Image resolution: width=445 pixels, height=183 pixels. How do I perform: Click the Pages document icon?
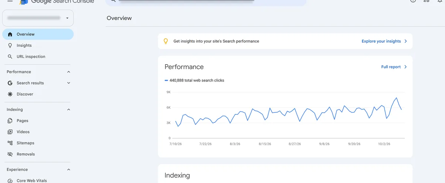(10, 121)
